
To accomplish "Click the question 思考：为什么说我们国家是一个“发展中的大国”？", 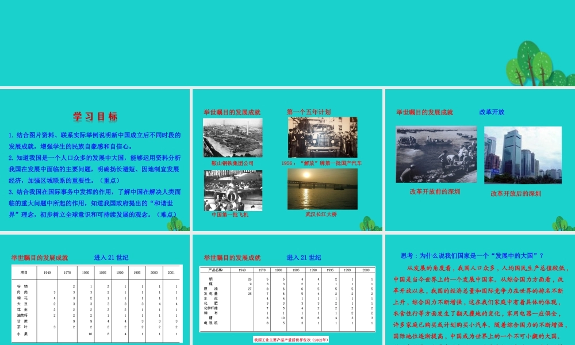I will pyautogui.click(x=472, y=255).
